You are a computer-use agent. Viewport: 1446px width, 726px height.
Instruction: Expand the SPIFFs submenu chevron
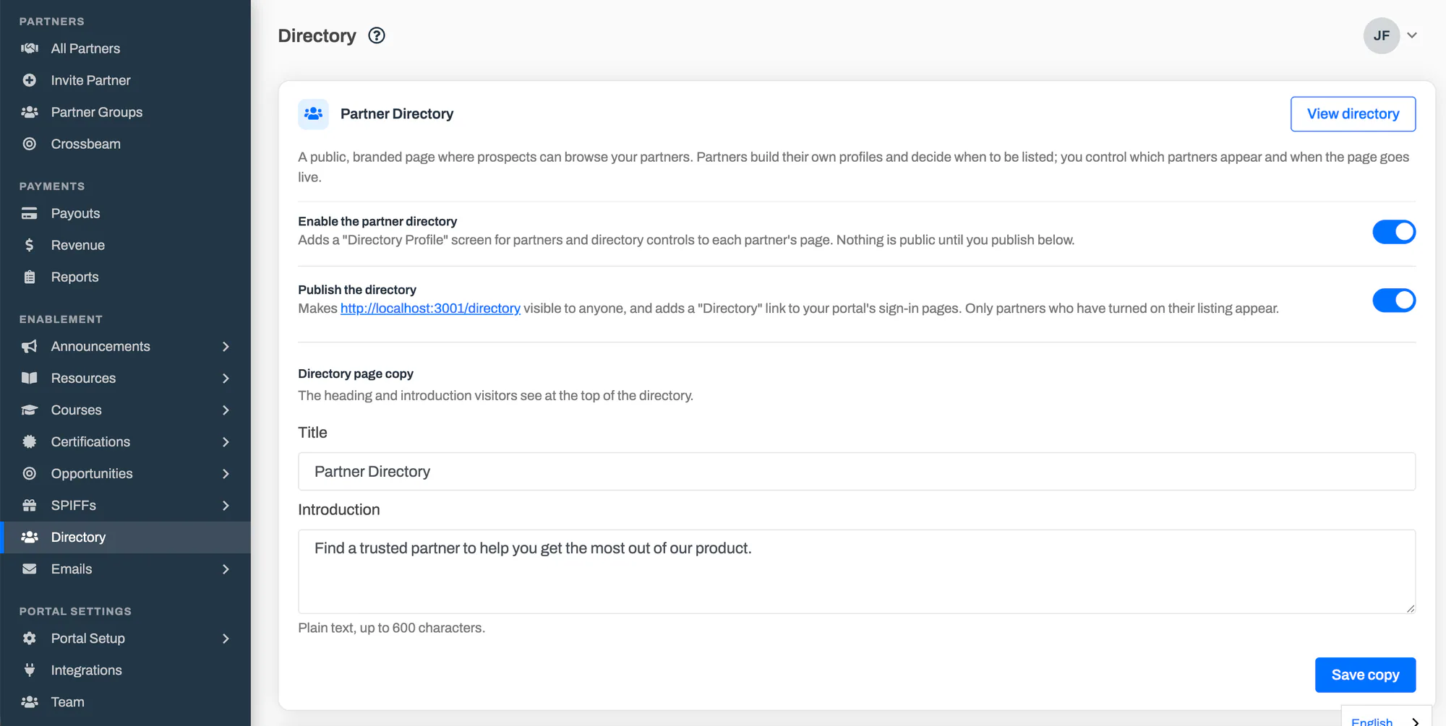click(x=226, y=505)
